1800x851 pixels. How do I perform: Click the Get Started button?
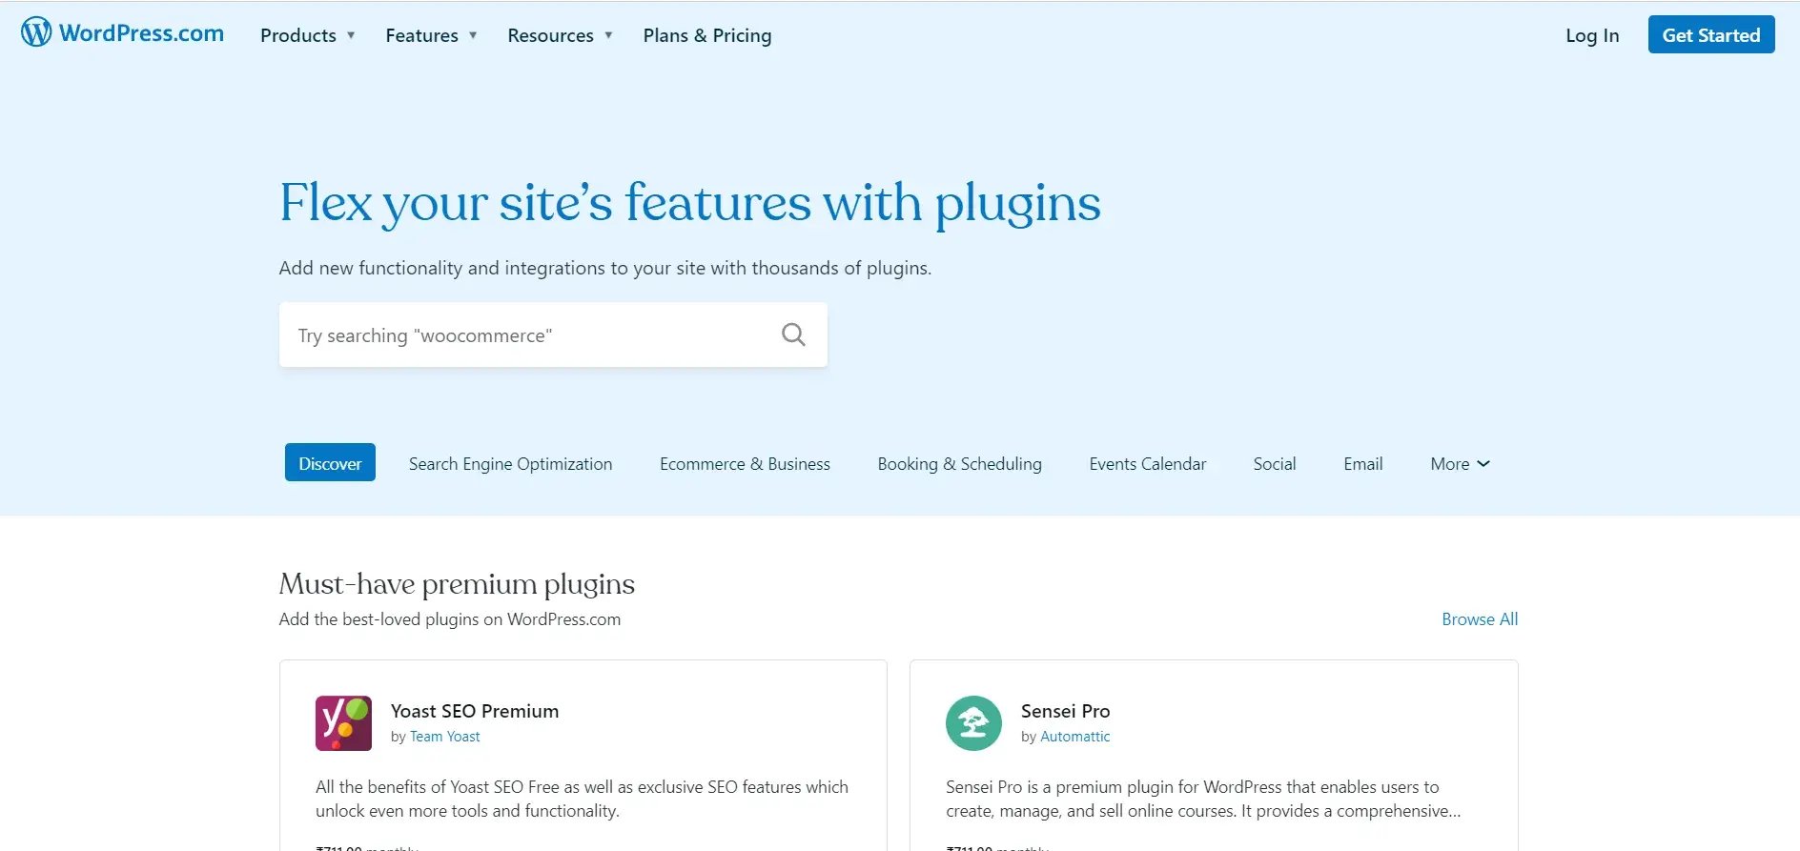click(1711, 34)
